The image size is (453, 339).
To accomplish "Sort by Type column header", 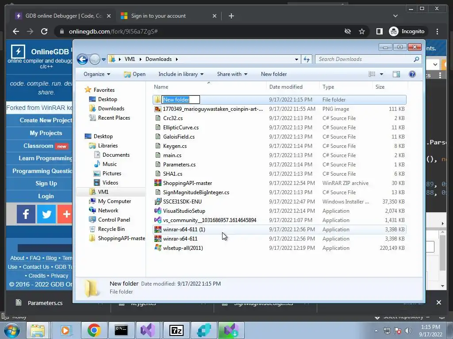I will [x=346, y=87].
